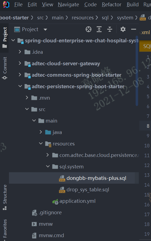Click the Select Opened File crosshair icon
This screenshot has height=241, width=151.
click(x=89, y=29)
